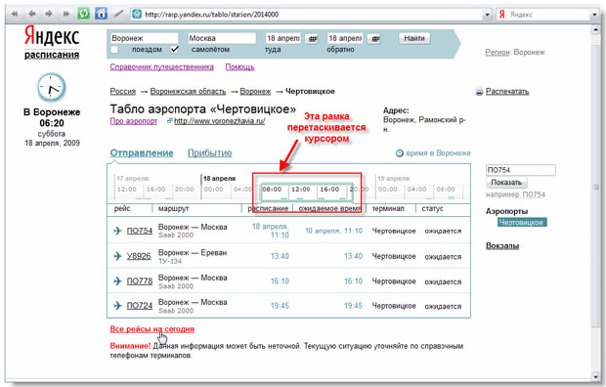Open the расписания link under the logo
This screenshot has height=387, width=606.
click(52, 55)
